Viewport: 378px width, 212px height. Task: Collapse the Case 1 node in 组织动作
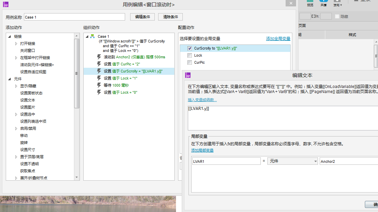point(87,36)
